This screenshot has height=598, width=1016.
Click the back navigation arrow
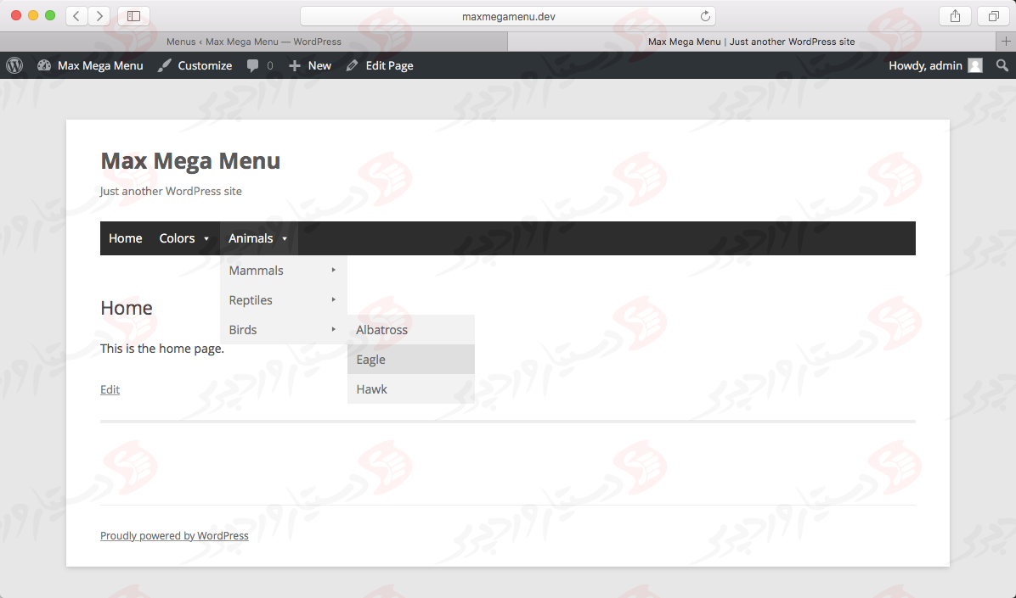76,15
